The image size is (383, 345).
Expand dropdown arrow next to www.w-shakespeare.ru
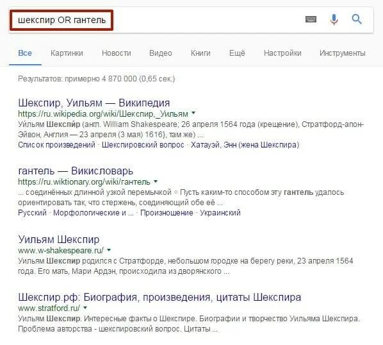click(109, 250)
